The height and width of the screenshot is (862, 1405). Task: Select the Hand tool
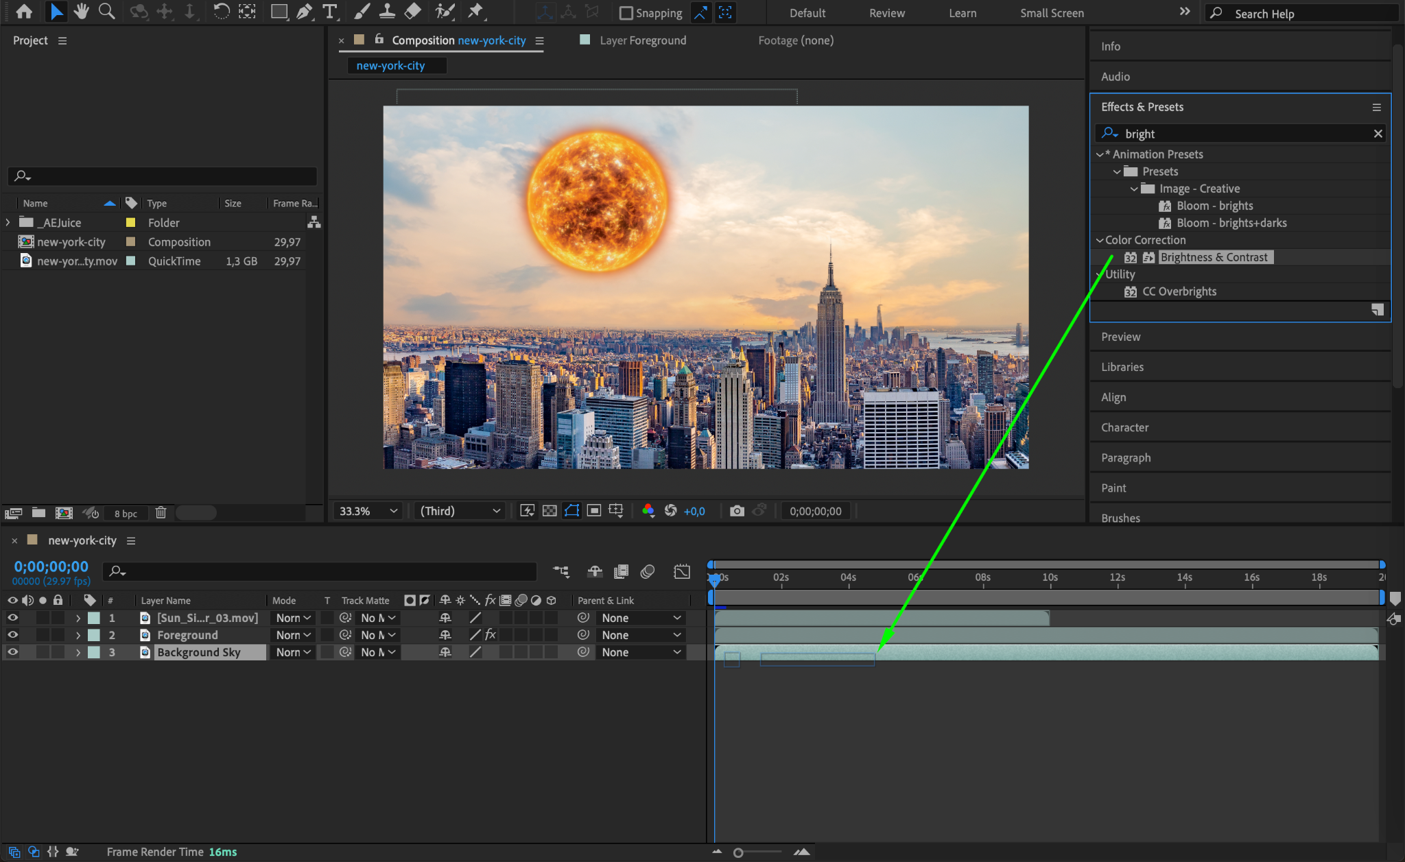82,12
